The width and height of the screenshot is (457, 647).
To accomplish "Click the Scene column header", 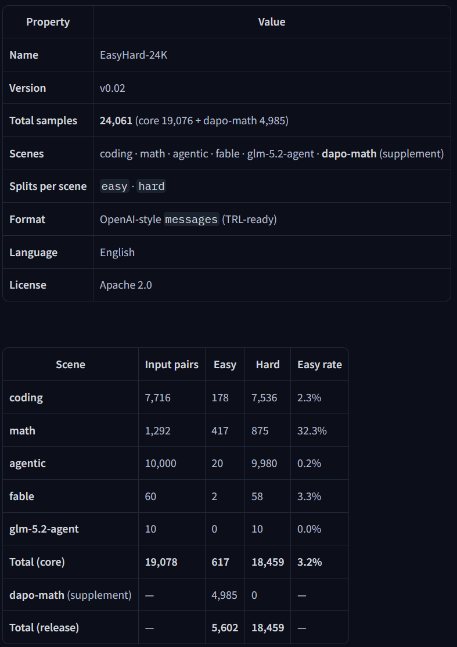I will point(70,365).
